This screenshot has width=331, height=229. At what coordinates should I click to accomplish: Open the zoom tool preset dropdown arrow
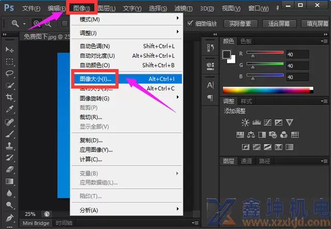click(x=24, y=24)
